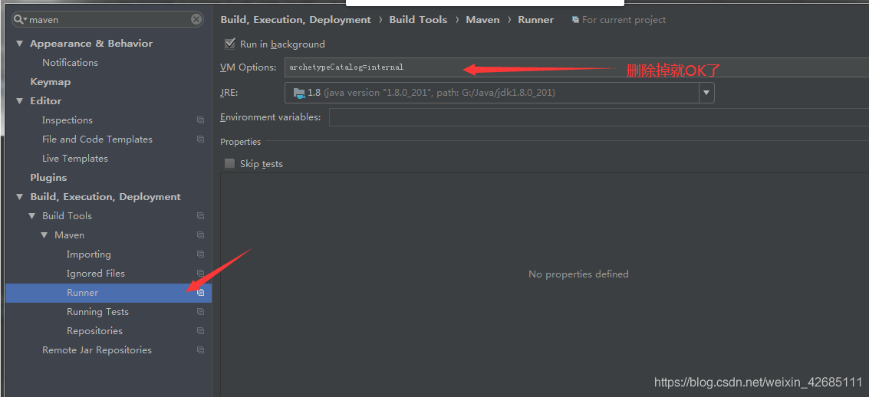Toggle Run in background checkbox
The image size is (869, 397).
229,43
